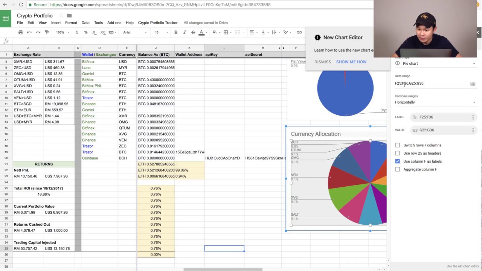Open the Edit menu
Screen dimensions: 482x271
31,23
